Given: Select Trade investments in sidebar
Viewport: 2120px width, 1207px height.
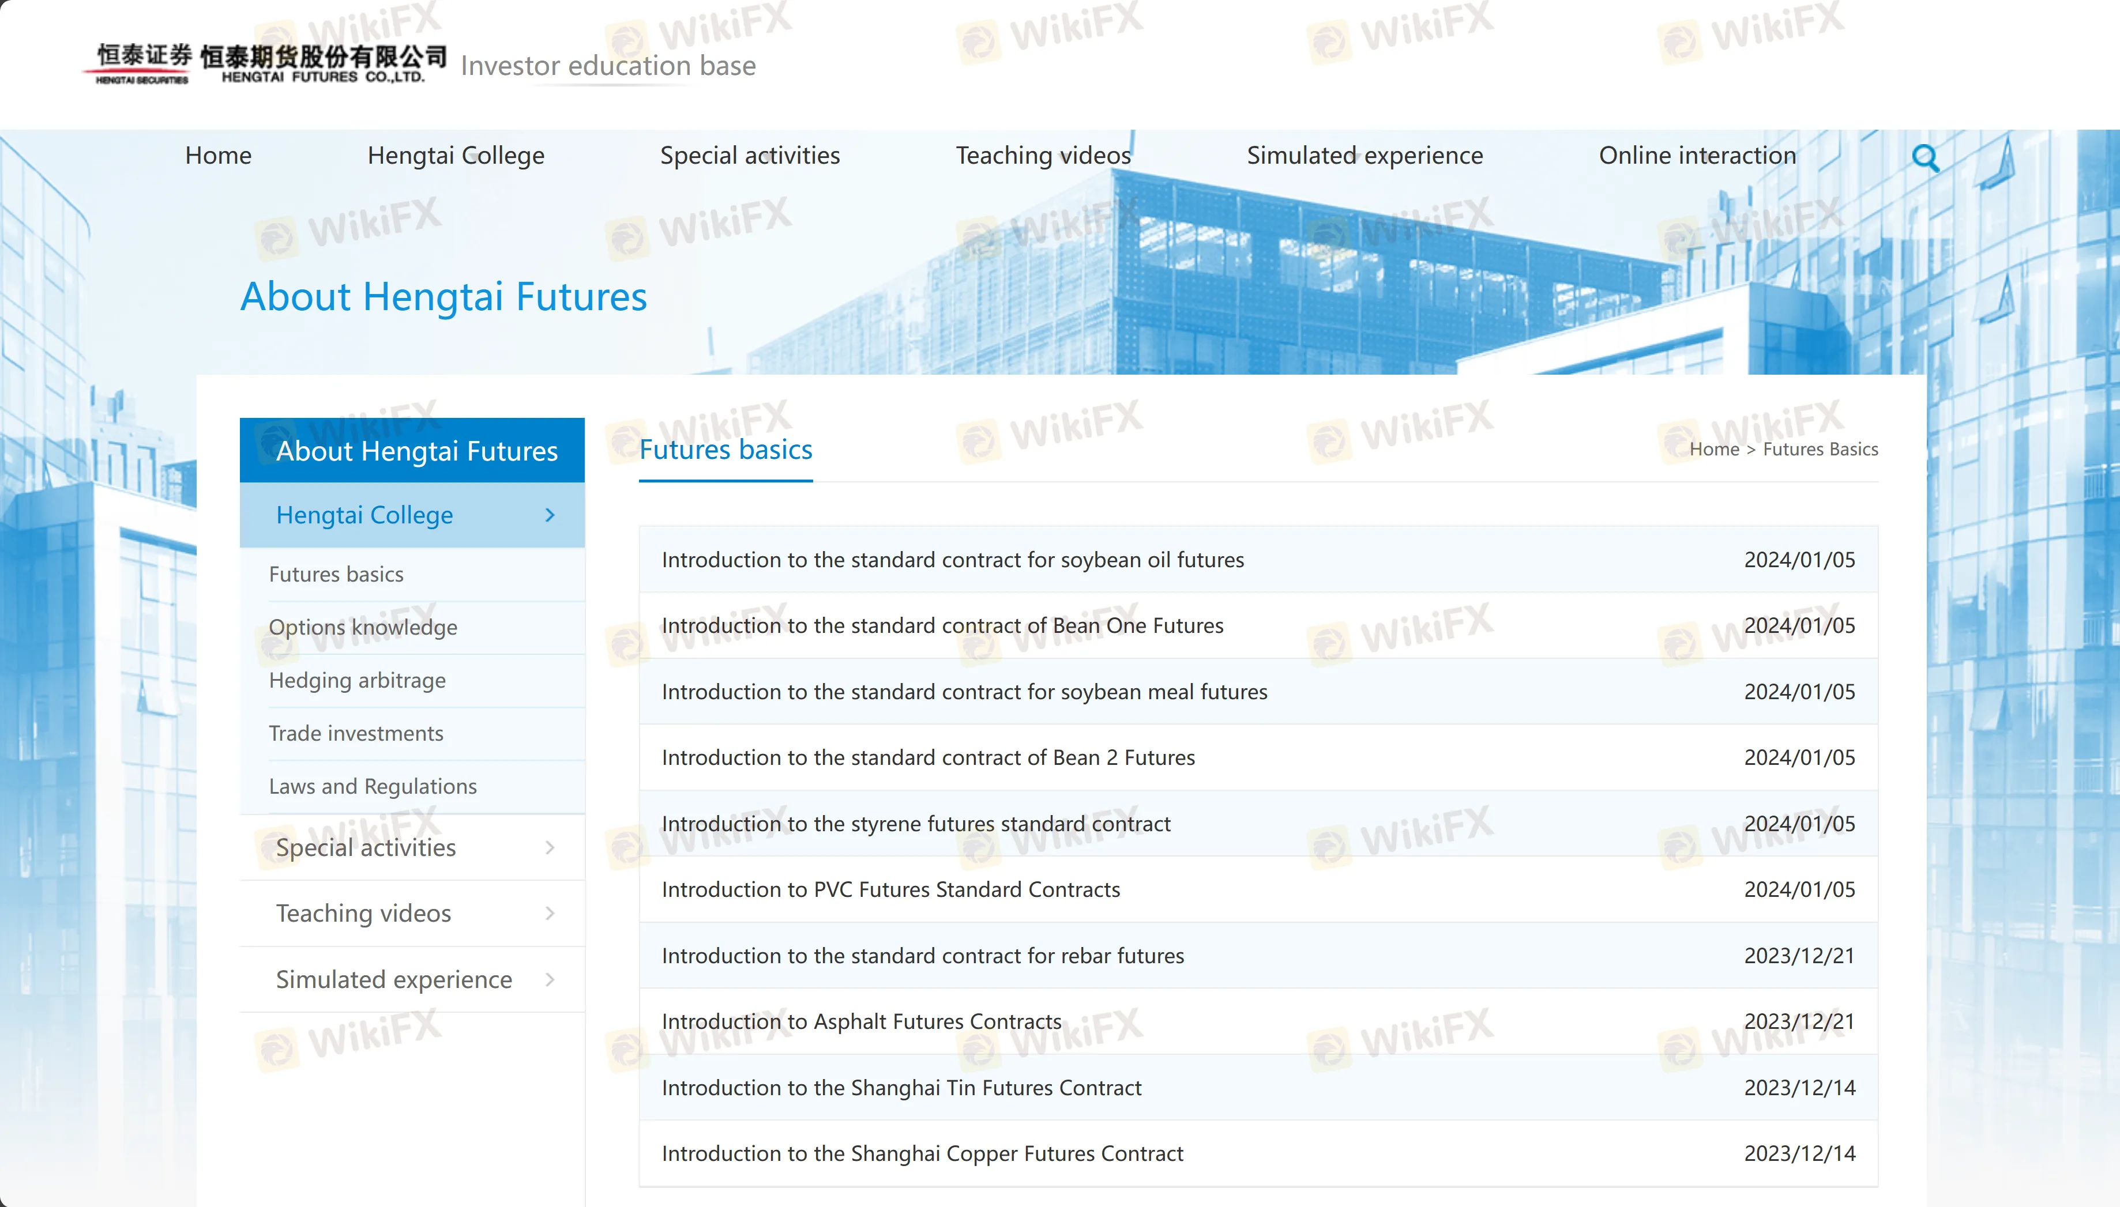Looking at the screenshot, I should tap(356, 733).
